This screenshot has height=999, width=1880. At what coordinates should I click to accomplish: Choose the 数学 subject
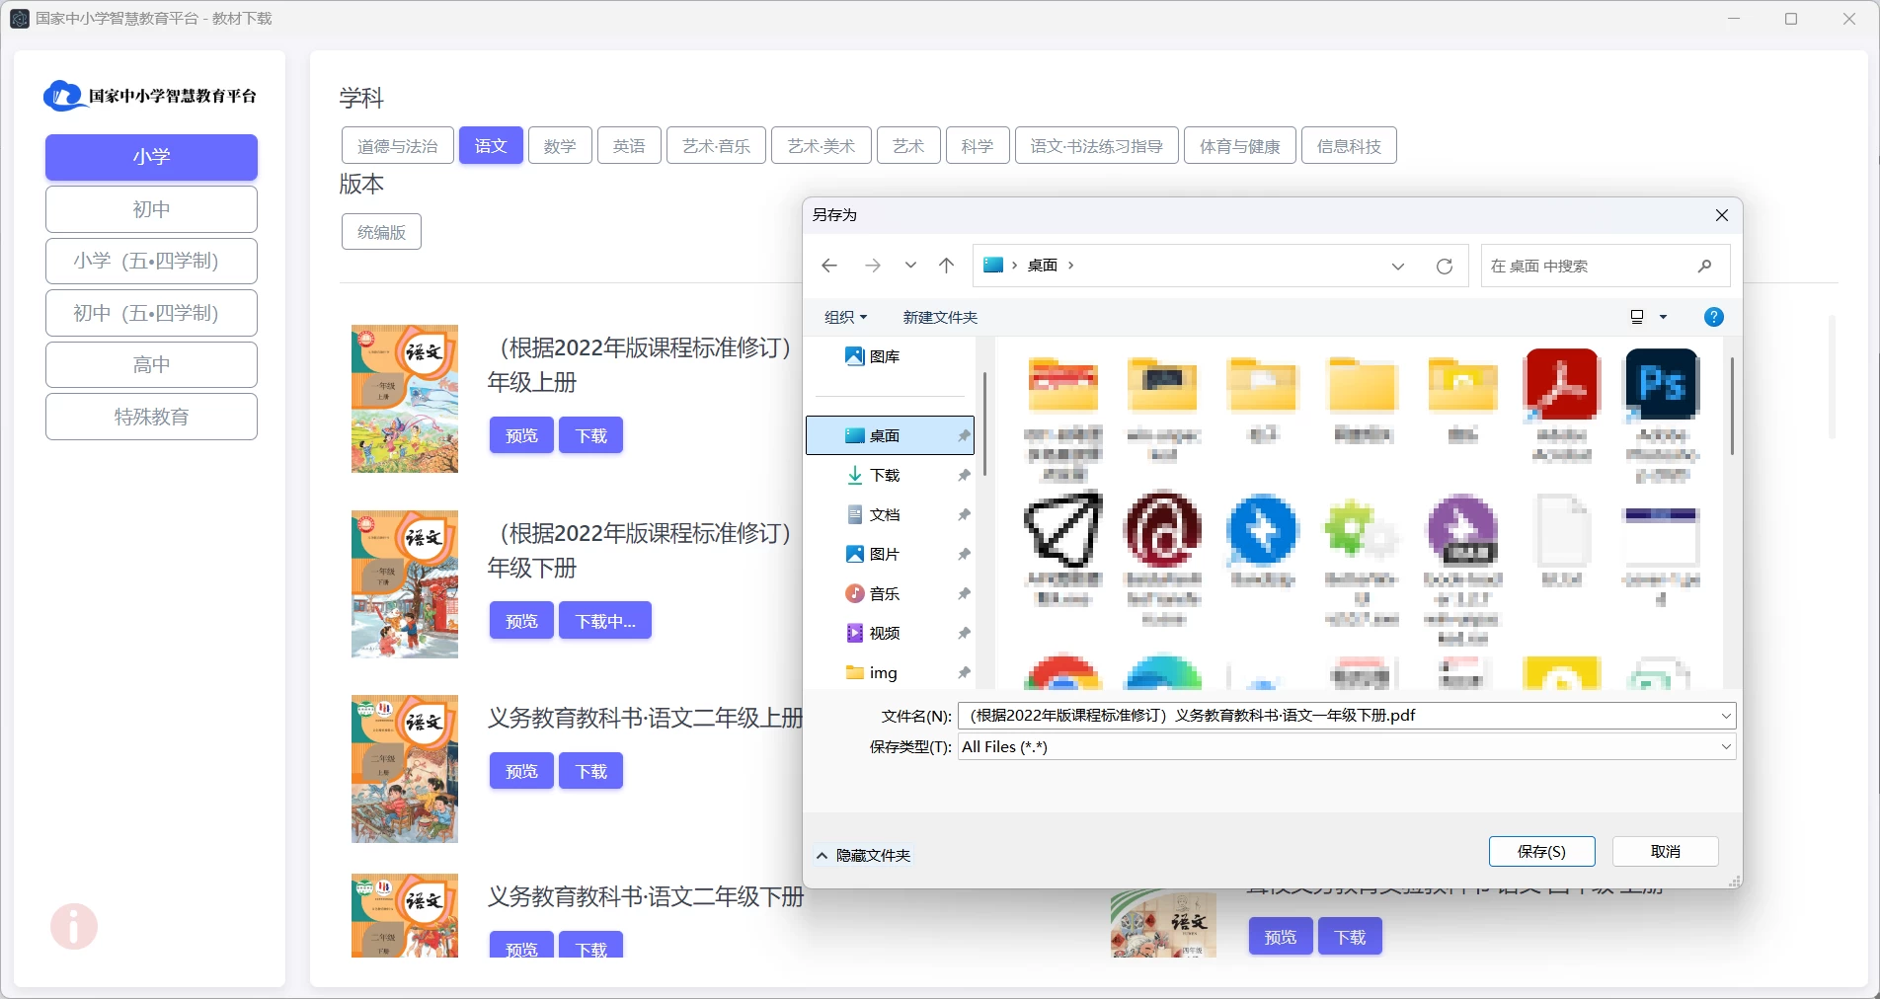[560, 146]
